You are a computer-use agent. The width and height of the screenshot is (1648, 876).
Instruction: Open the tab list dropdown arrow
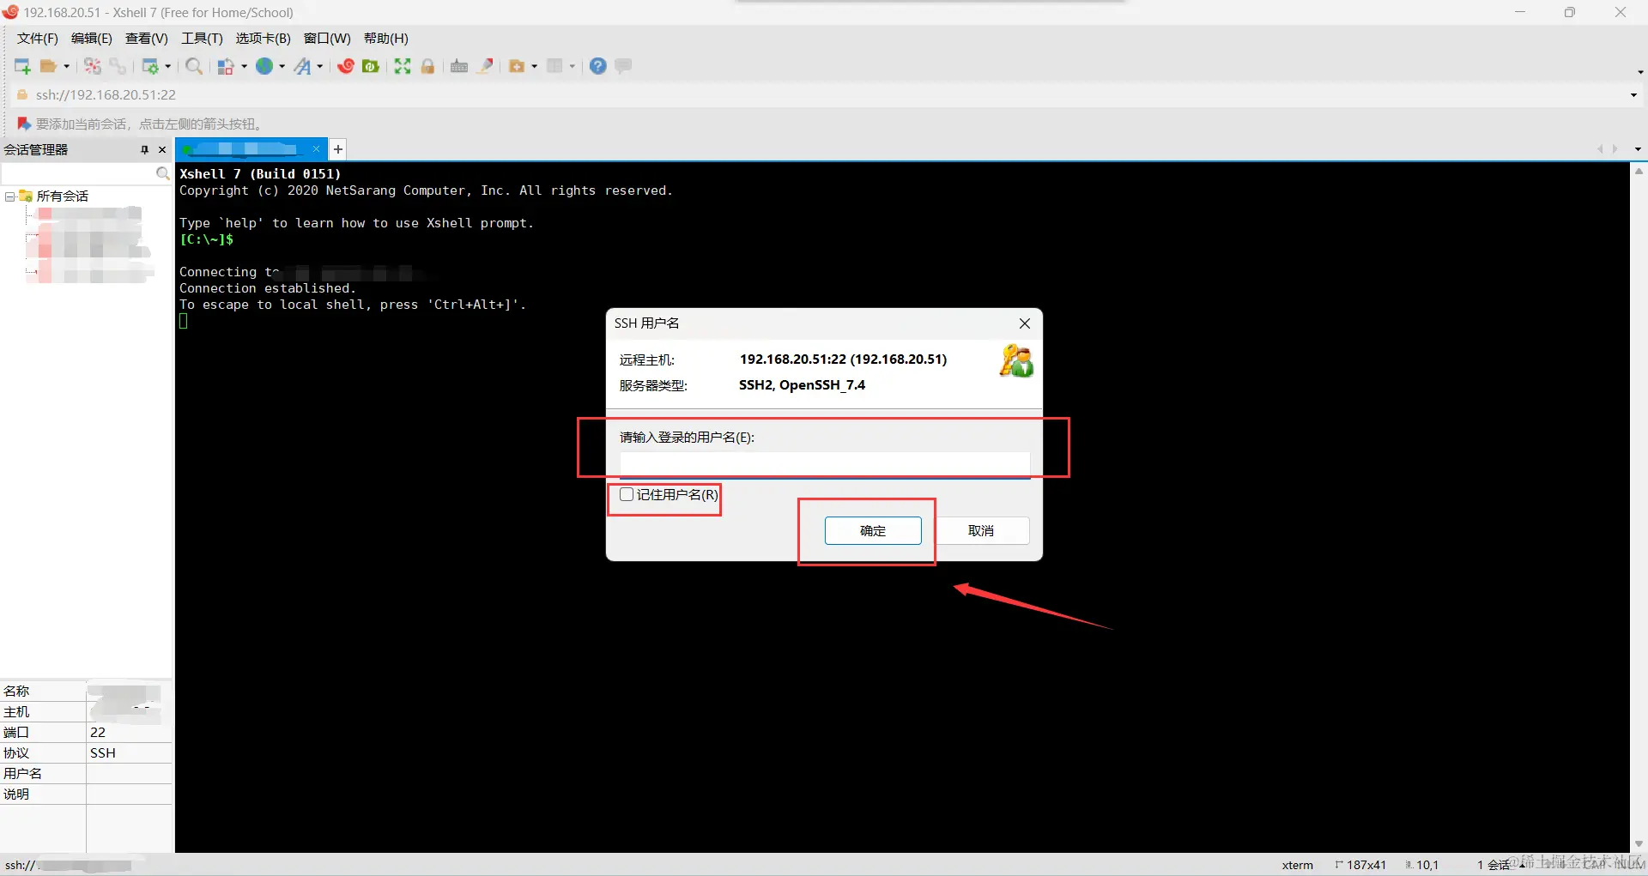click(x=1638, y=149)
